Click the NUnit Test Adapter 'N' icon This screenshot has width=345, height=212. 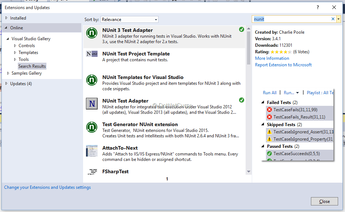[92, 104]
